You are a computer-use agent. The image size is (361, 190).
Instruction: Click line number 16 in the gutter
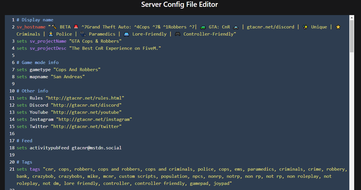pyautogui.click(x=12, y=134)
